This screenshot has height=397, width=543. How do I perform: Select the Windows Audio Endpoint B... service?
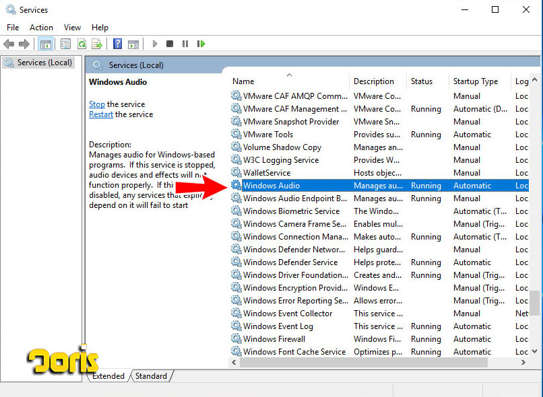tap(379, 198)
